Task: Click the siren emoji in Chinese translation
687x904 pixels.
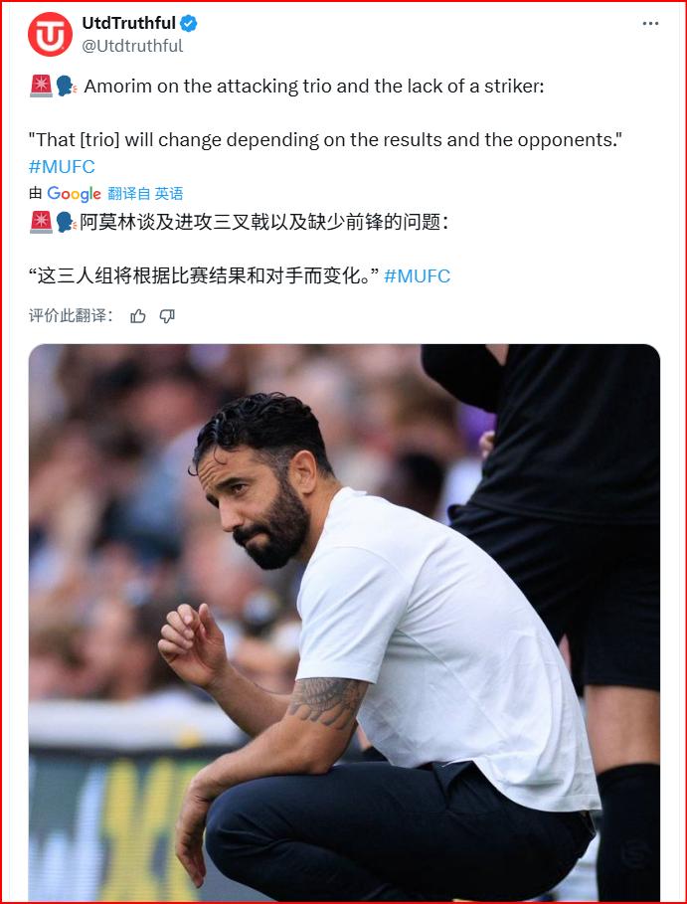Action: pyautogui.click(x=41, y=222)
